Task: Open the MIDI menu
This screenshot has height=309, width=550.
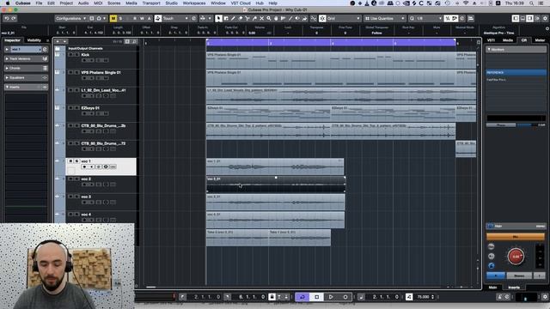Action: tap(98, 3)
